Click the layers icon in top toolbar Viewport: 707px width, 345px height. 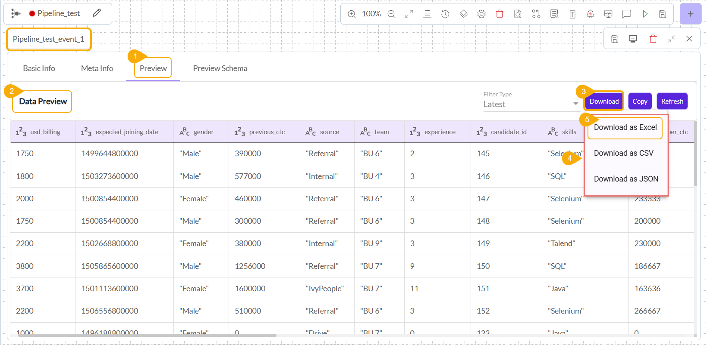coord(463,14)
